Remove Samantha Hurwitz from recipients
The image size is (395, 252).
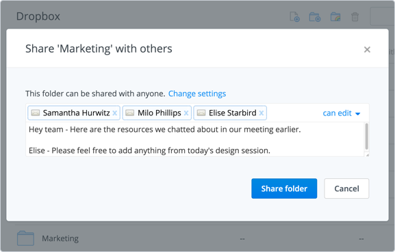[114, 113]
